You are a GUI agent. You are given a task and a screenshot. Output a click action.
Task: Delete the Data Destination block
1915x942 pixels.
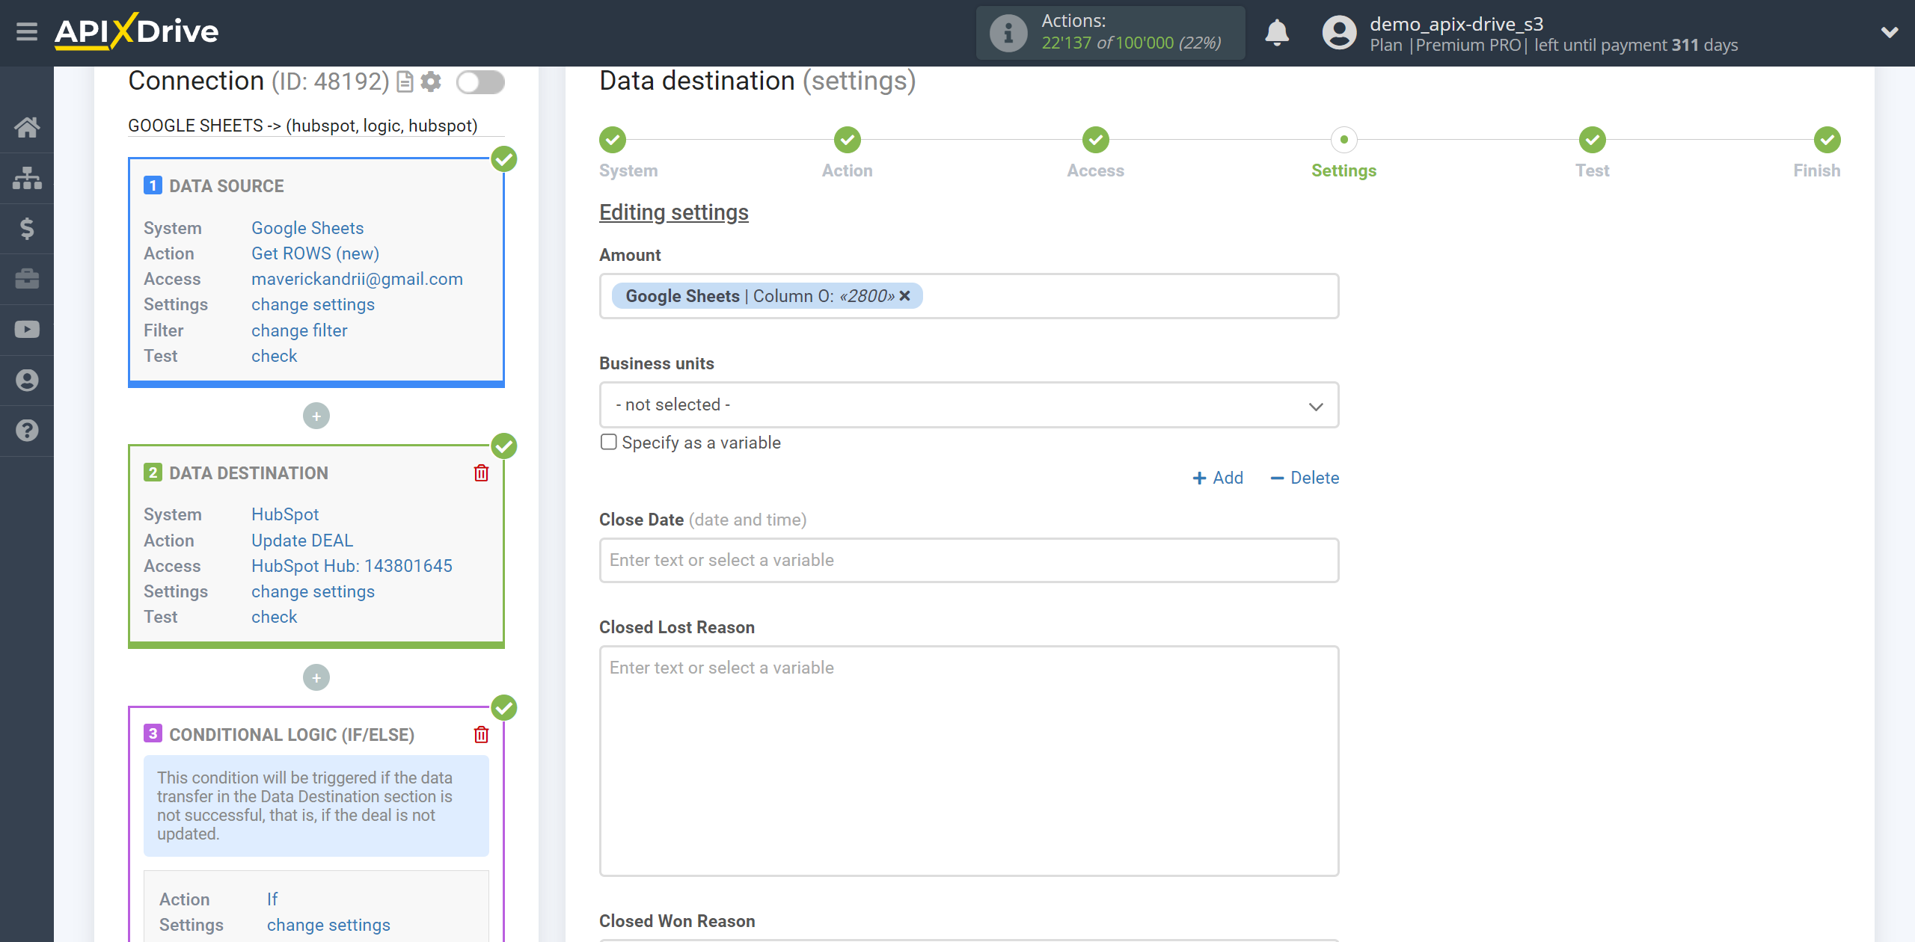coord(481,473)
